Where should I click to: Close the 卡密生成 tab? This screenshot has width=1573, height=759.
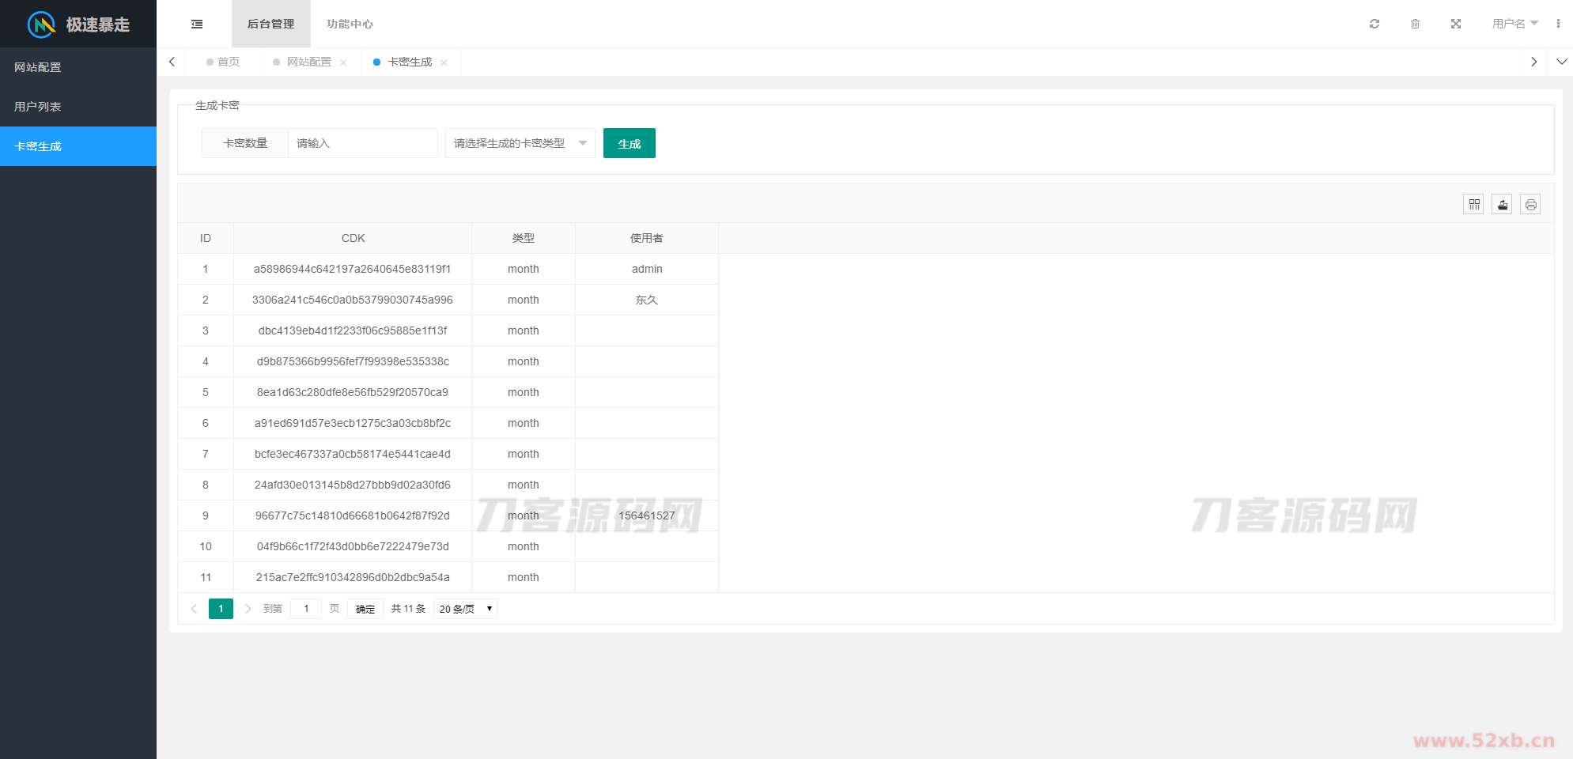click(x=444, y=62)
